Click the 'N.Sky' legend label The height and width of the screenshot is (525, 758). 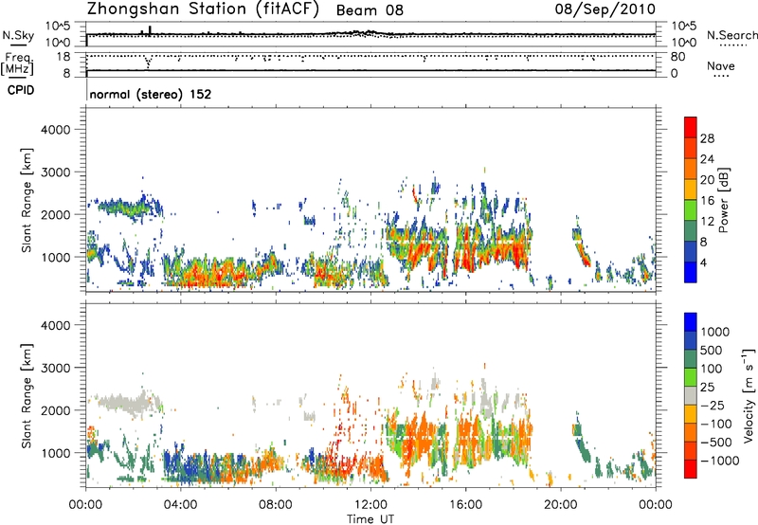(18, 35)
